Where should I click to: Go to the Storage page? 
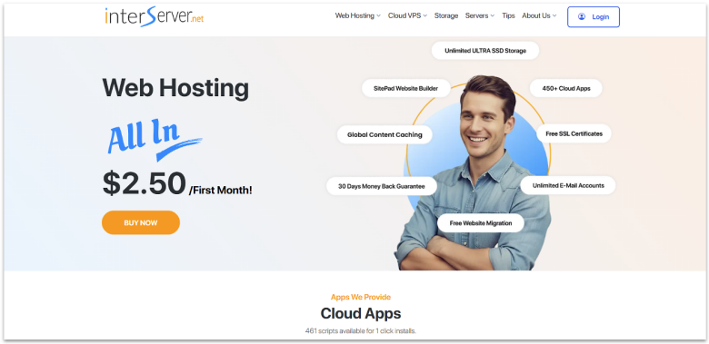coord(446,15)
